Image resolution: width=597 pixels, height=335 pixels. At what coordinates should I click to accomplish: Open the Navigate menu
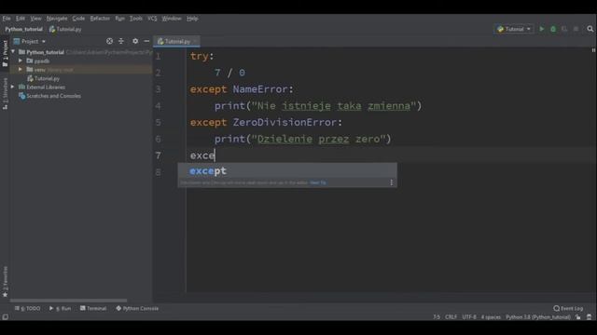(x=57, y=19)
